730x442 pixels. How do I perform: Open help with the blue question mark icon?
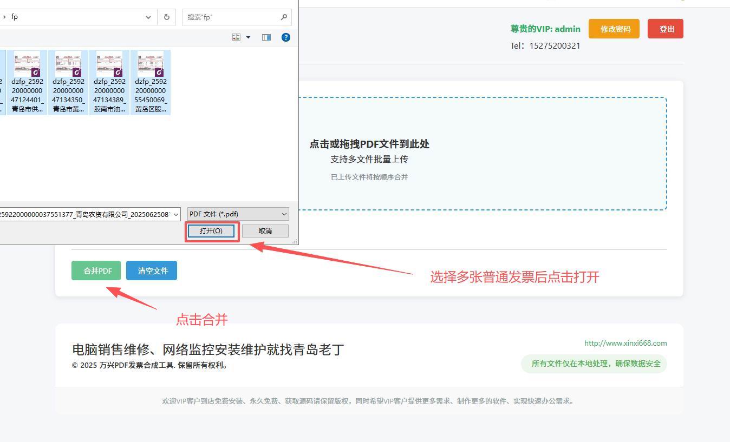coord(286,37)
